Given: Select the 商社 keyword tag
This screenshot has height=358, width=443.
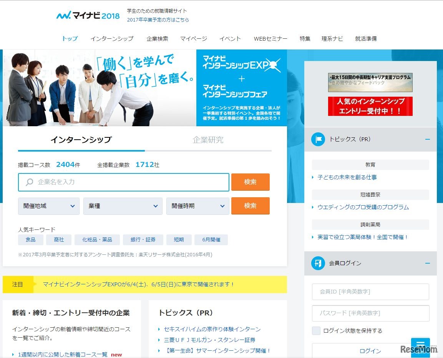Looking at the screenshot, I should [59, 240].
